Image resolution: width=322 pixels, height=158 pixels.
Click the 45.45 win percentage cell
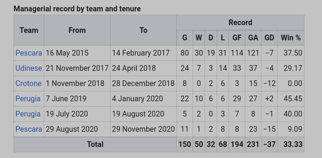pyautogui.click(x=293, y=99)
